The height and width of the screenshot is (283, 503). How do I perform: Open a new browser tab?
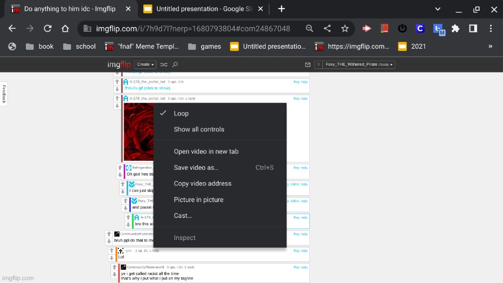click(282, 9)
